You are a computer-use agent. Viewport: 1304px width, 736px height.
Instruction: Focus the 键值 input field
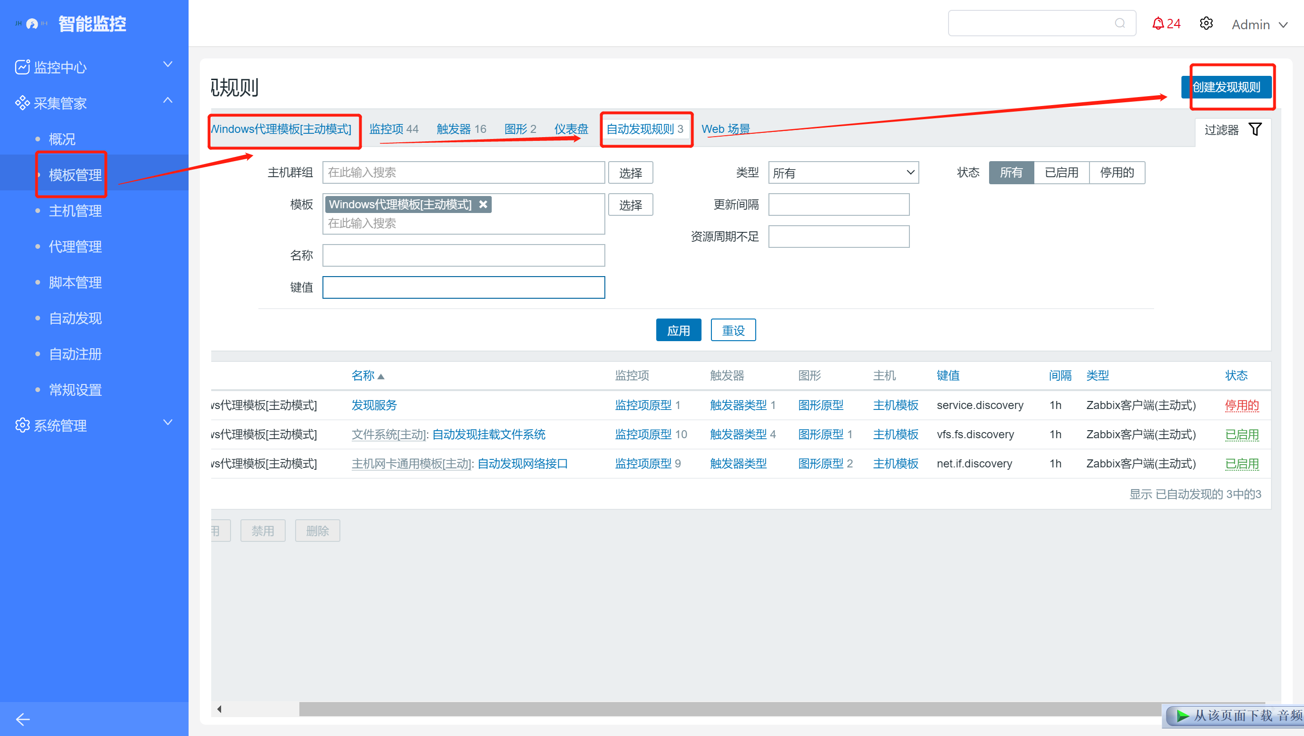[x=463, y=287]
